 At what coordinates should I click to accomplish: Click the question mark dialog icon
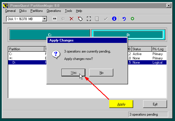click(x=56, y=55)
